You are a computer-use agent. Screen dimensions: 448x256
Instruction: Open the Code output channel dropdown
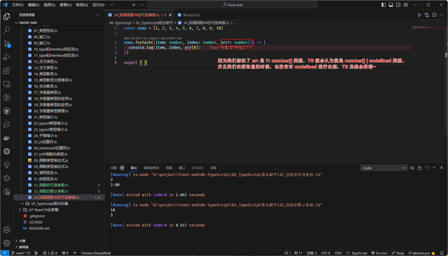[x=384, y=168]
